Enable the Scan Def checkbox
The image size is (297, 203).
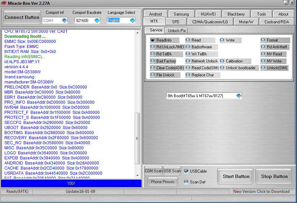click(x=186, y=182)
